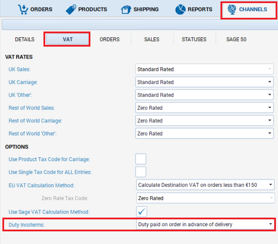Click the Zero Rate Tax Code field

pyautogui.click(x=204, y=198)
